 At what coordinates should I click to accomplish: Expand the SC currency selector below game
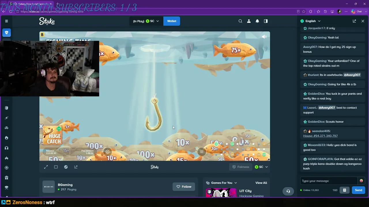pos(261,167)
